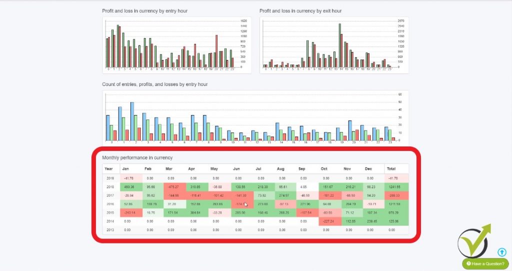Screen dimensions: 512x271
Task: Click the profit and loss by entry hour chart
Action: point(176,45)
